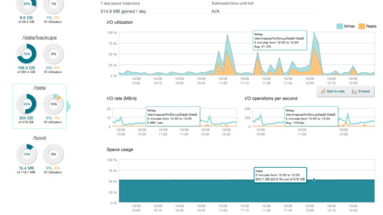Screen dimensions: 383x215
Task: Click the Estimated time until full label
Action: 232,4
